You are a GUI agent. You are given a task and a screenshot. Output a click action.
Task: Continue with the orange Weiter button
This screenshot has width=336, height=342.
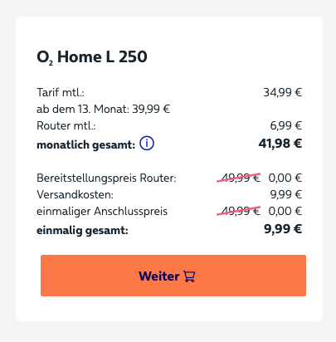pos(173,276)
